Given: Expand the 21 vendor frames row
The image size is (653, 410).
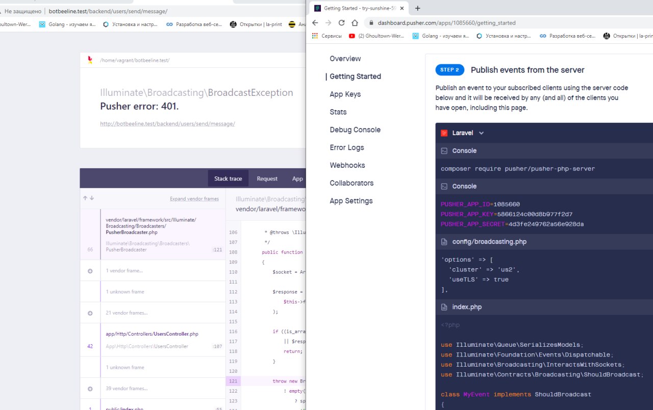Looking at the screenshot, I should [153, 313].
